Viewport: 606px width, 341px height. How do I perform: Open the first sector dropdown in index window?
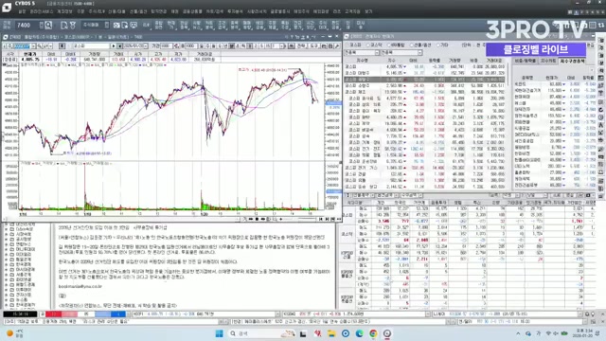377,53
